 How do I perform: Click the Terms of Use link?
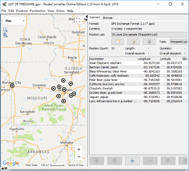(x=76, y=165)
